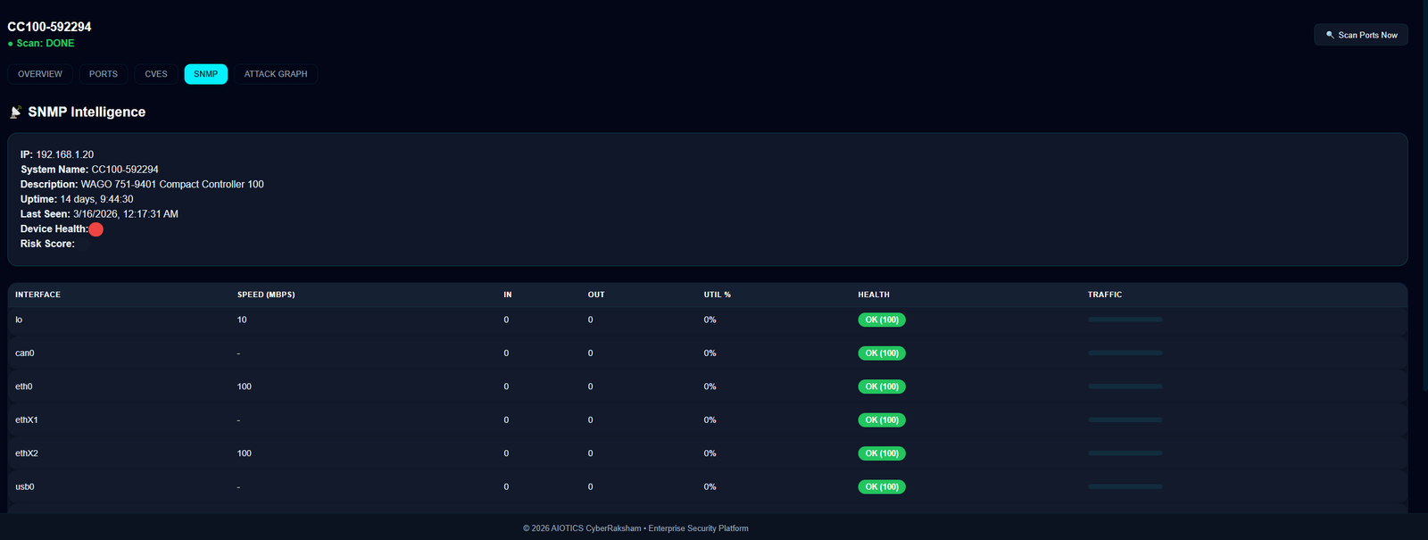
Task: Click the satellite icon beside SNMP Intelligence
Action: point(15,112)
